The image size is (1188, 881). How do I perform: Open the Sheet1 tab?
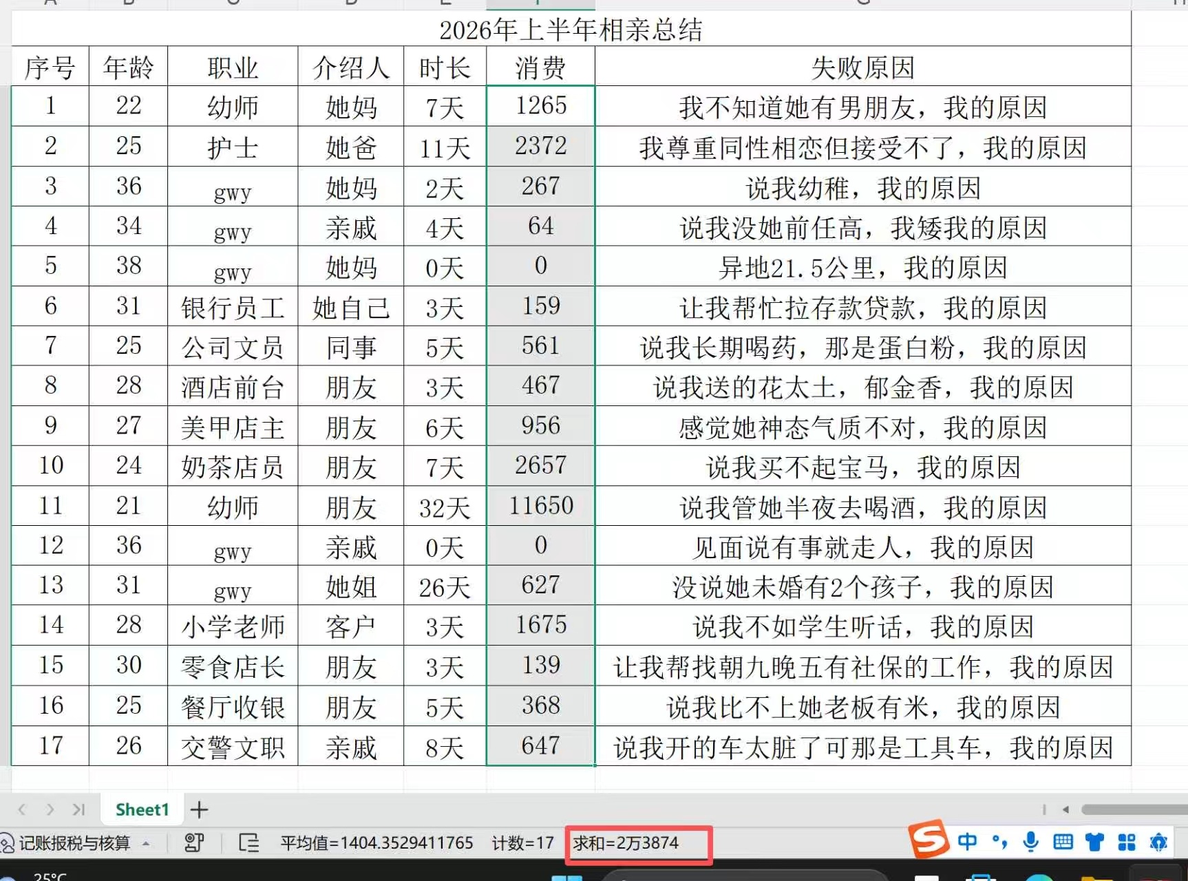pos(142,809)
